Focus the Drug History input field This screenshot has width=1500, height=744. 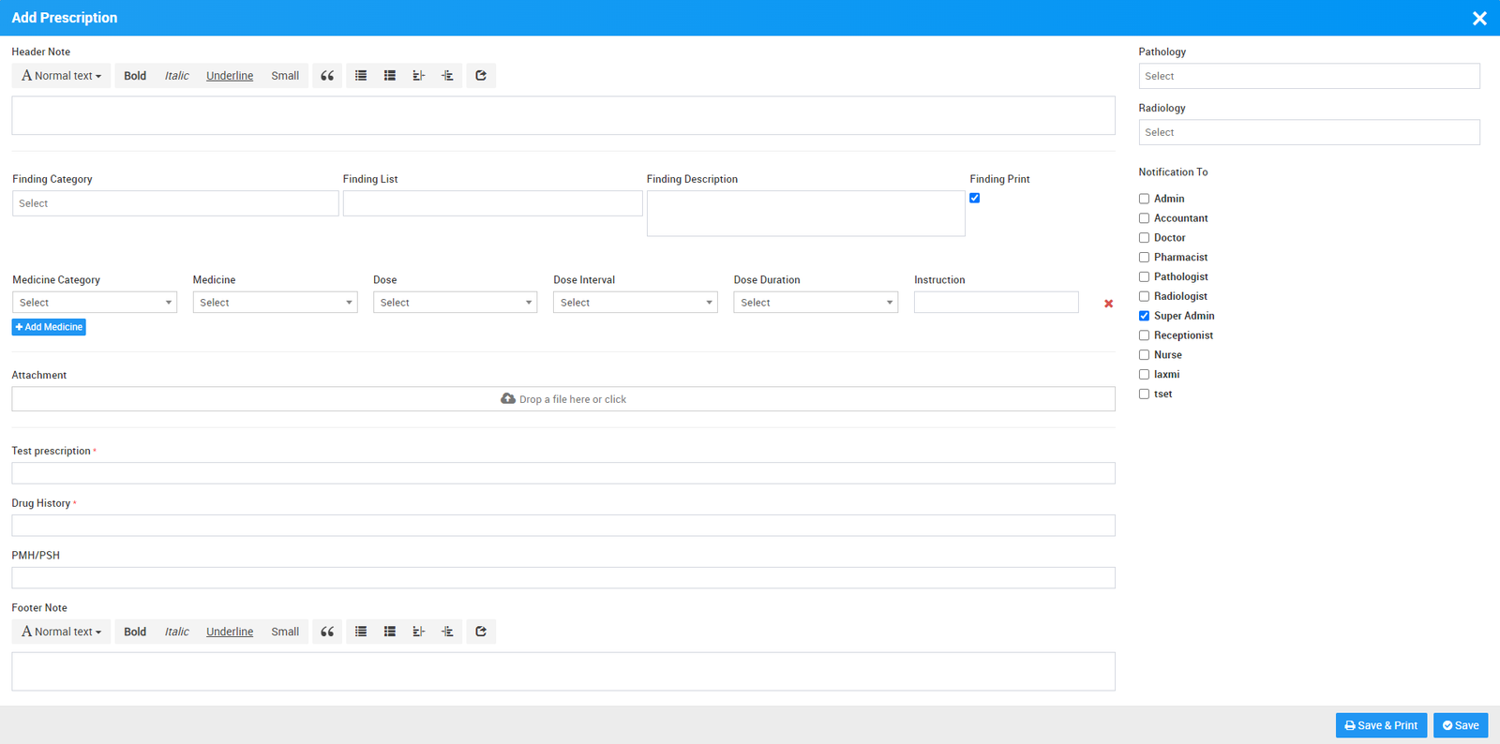[x=563, y=526]
